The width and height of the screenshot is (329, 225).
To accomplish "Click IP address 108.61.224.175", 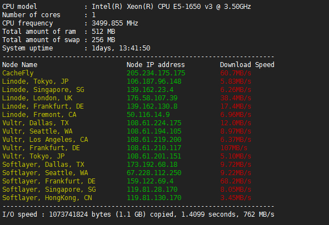I will pos(154,123).
